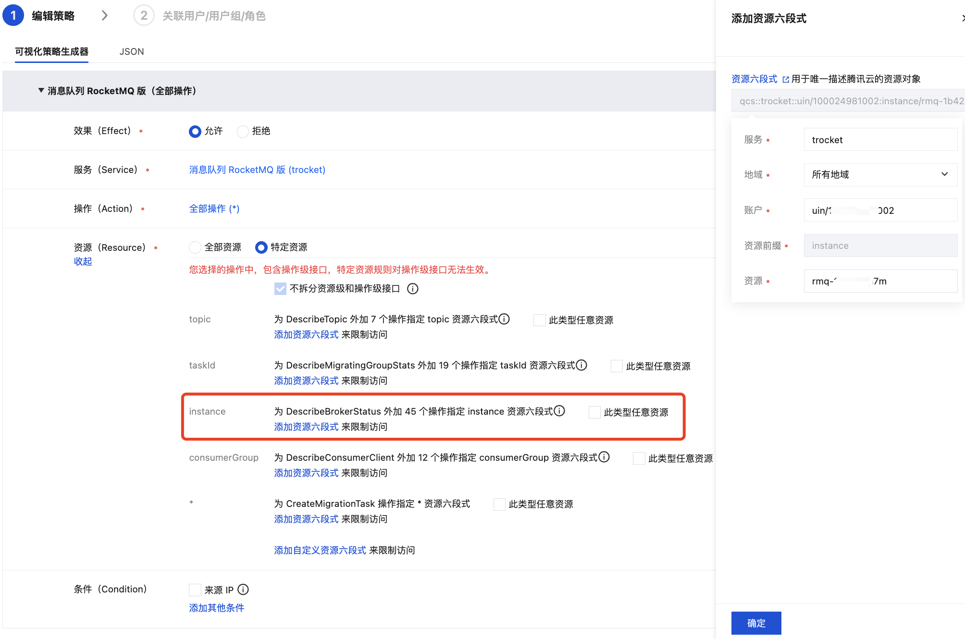The width and height of the screenshot is (965, 639).
Task: Click info icon beside topic 资源六段式
Action: pyautogui.click(x=504, y=319)
